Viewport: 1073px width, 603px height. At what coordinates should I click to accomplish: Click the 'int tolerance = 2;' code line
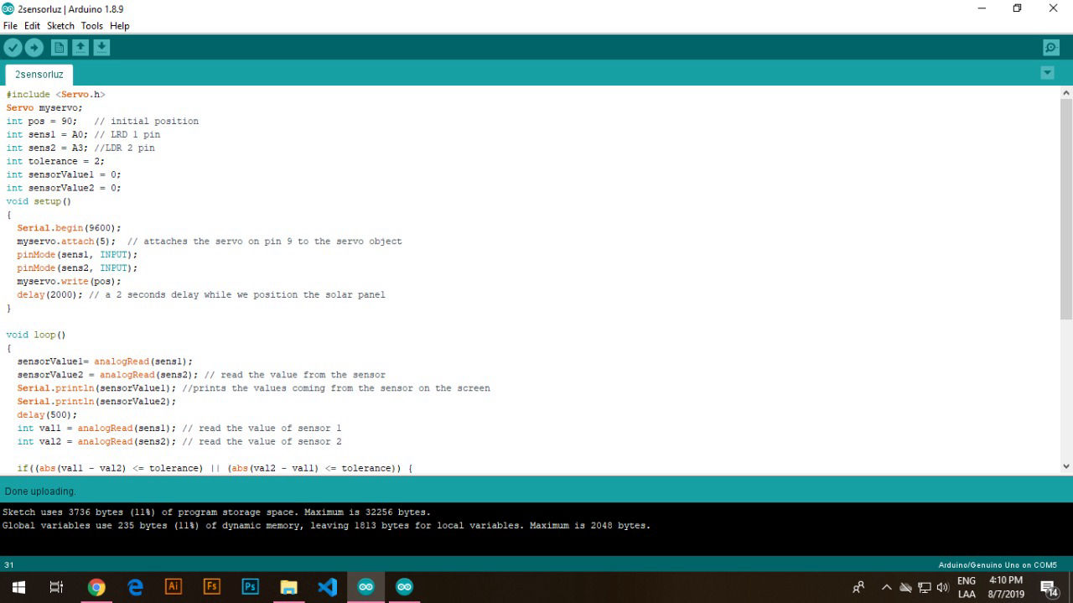coord(55,161)
